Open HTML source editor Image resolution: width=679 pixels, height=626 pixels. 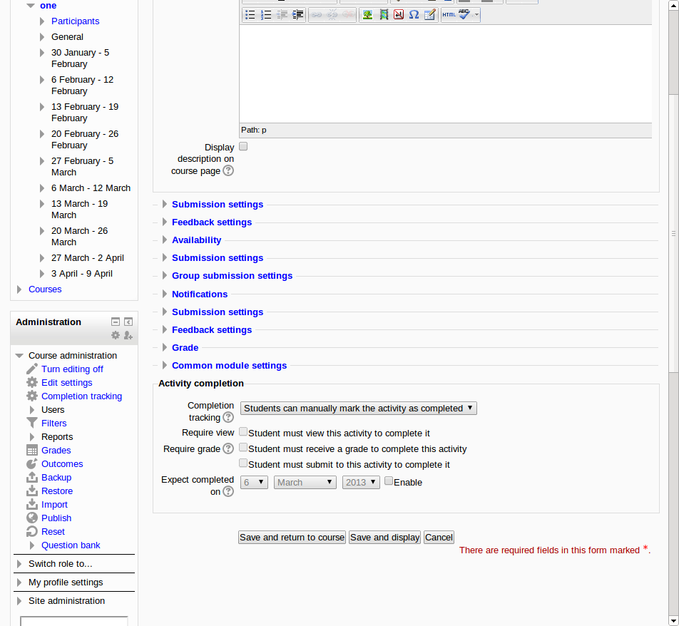click(x=449, y=15)
